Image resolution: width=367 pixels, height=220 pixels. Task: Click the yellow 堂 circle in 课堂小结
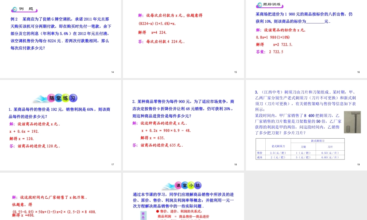pos(185,186)
